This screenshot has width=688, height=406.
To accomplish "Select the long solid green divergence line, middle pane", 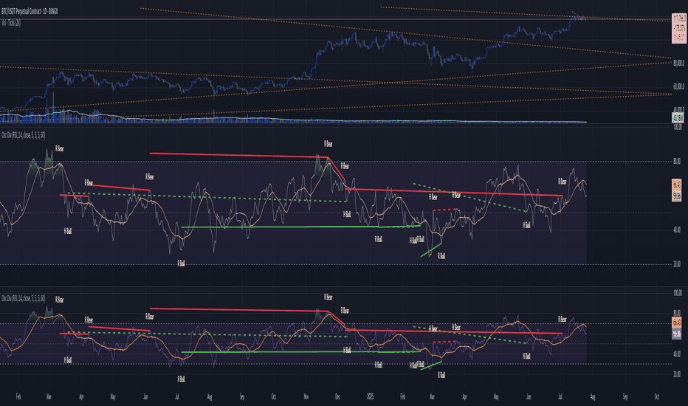I will [301, 227].
